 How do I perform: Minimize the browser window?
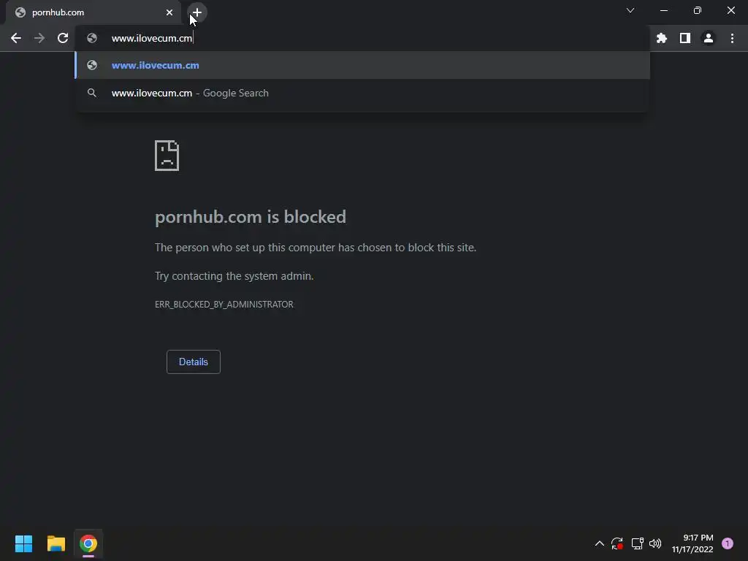[x=663, y=10]
